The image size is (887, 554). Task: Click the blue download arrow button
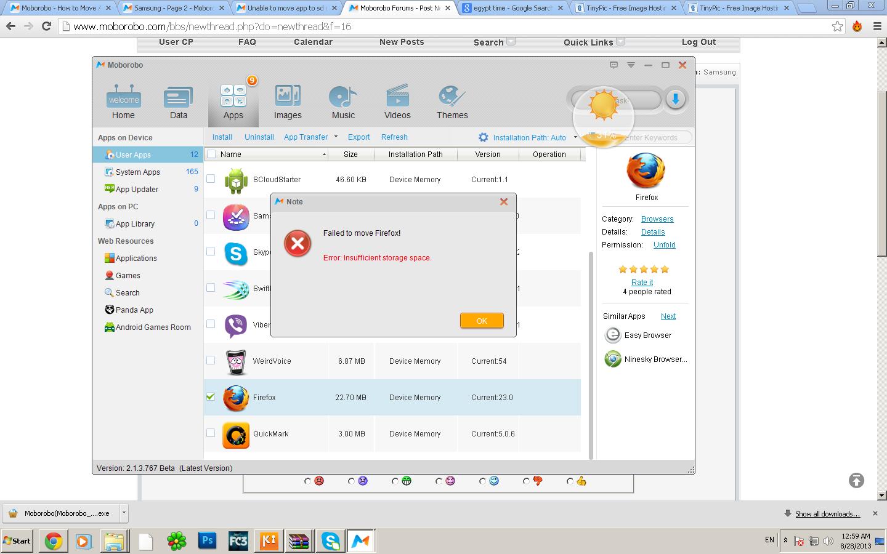click(676, 99)
